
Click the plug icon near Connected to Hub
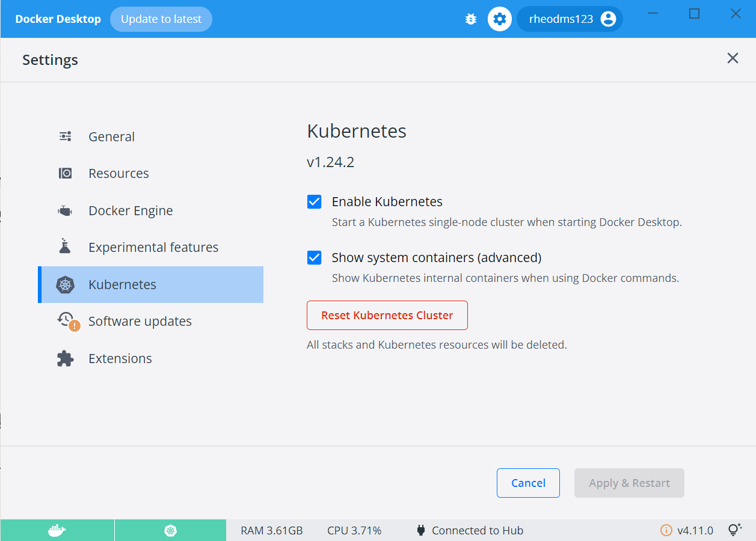421,530
